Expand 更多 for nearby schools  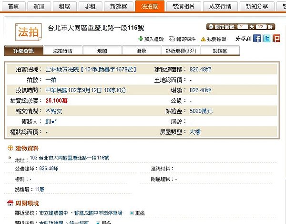tap(140, 213)
